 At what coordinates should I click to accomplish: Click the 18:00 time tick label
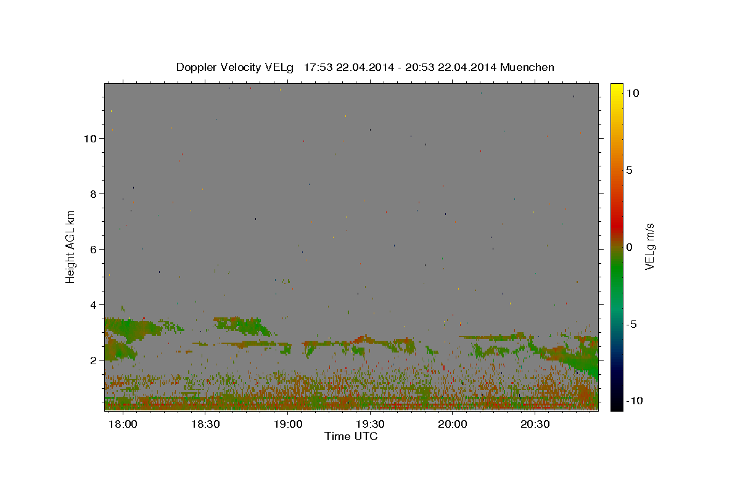coord(123,425)
